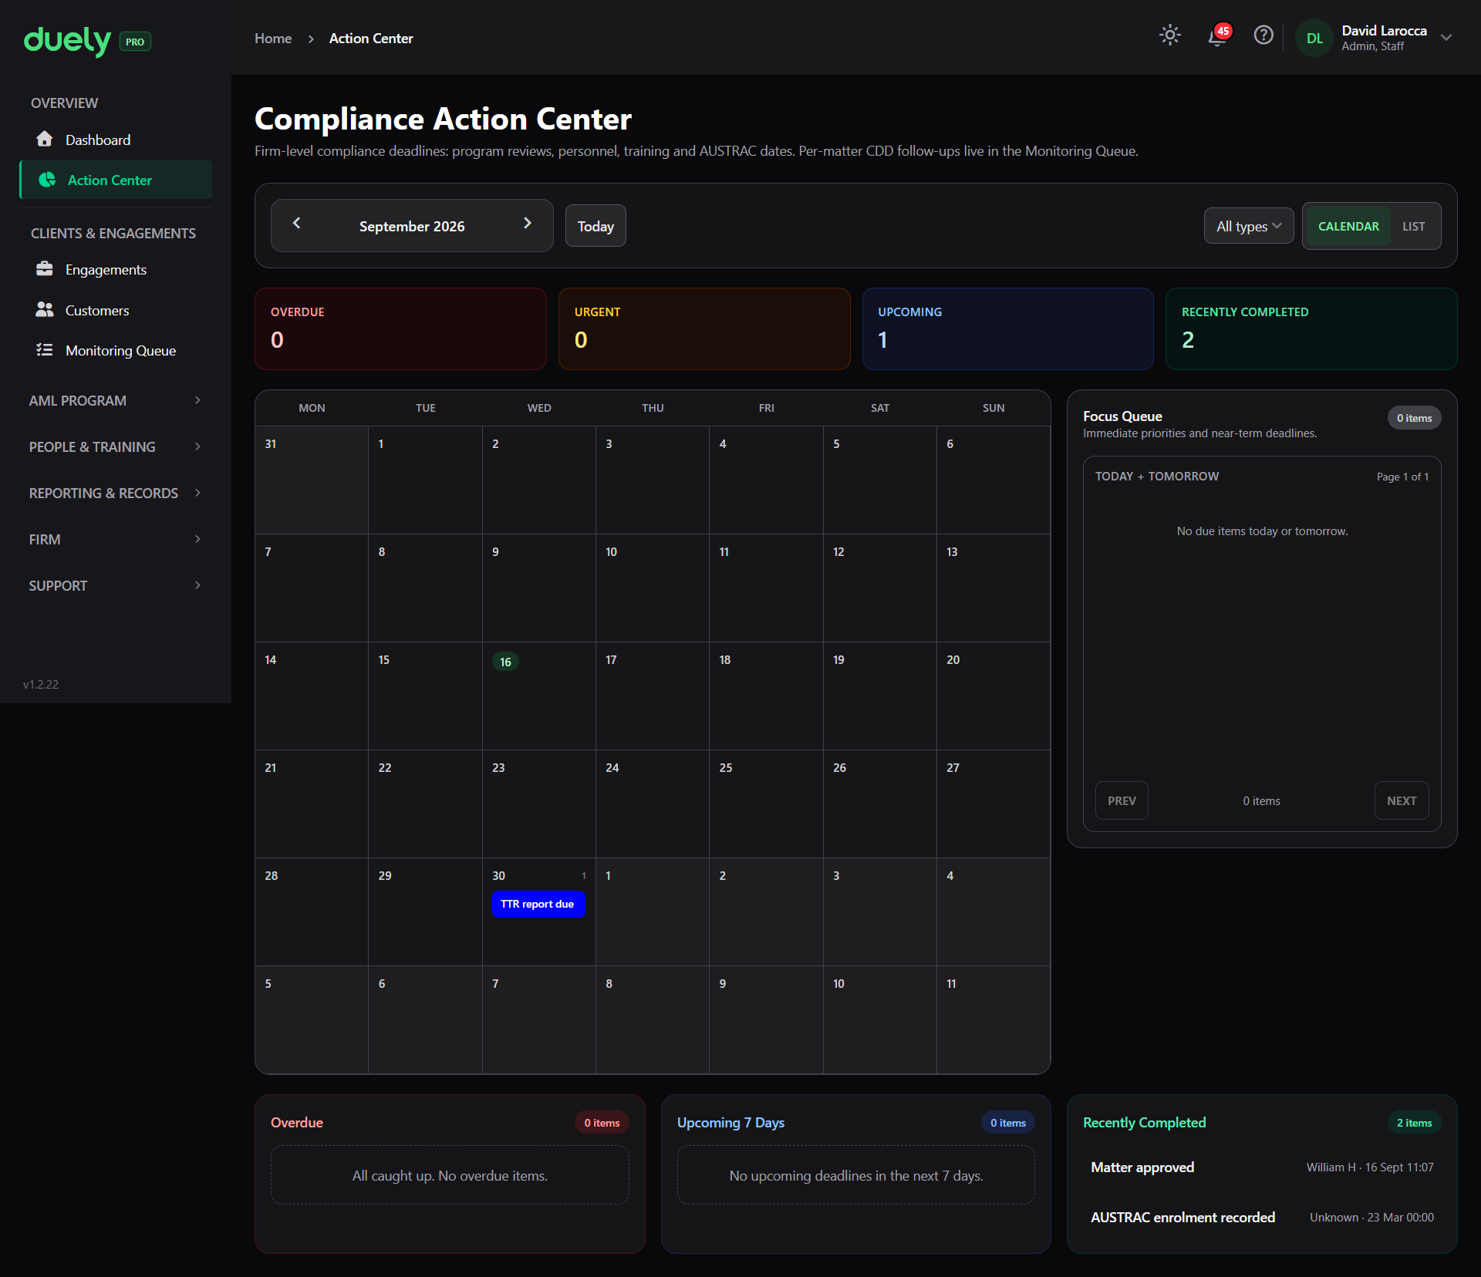The height and width of the screenshot is (1277, 1481).
Task: Select today's date 16 on calendar
Action: (505, 662)
